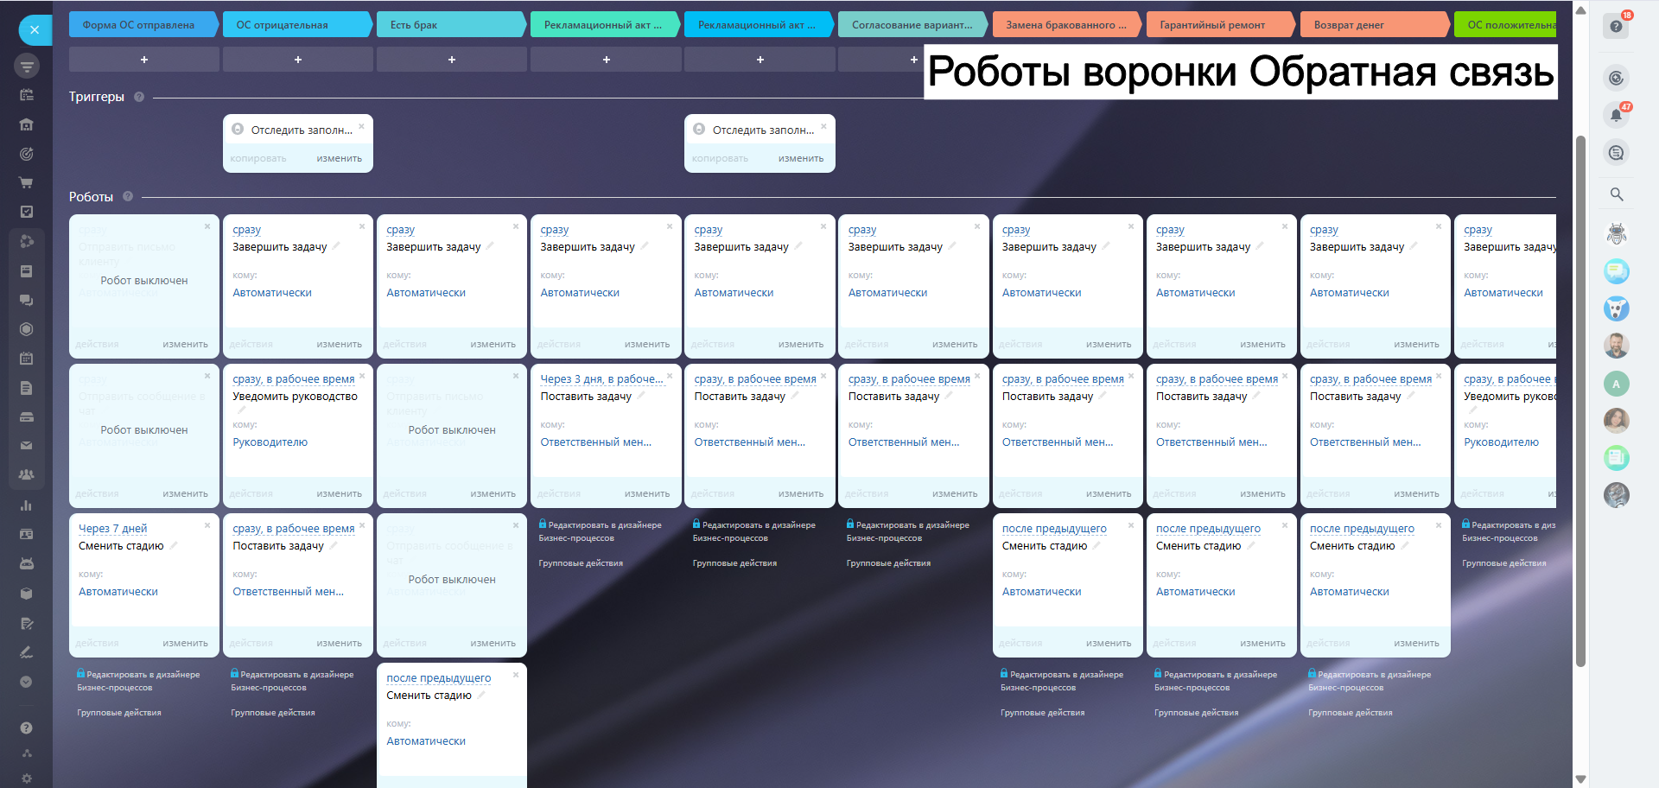
Task: Click the scroll down arrow of vertical scrollbar
Action: [x=1580, y=778]
